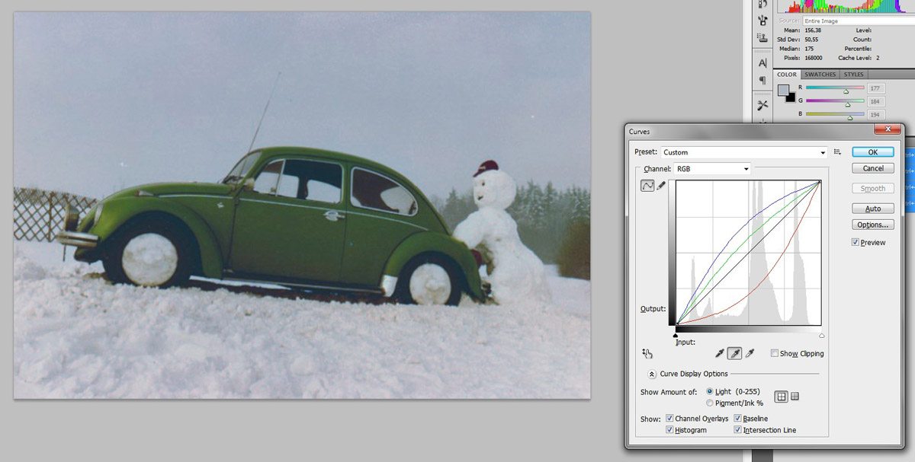915x462 pixels.
Task: Enable the Show Clipping checkbox
Action: 775,353
